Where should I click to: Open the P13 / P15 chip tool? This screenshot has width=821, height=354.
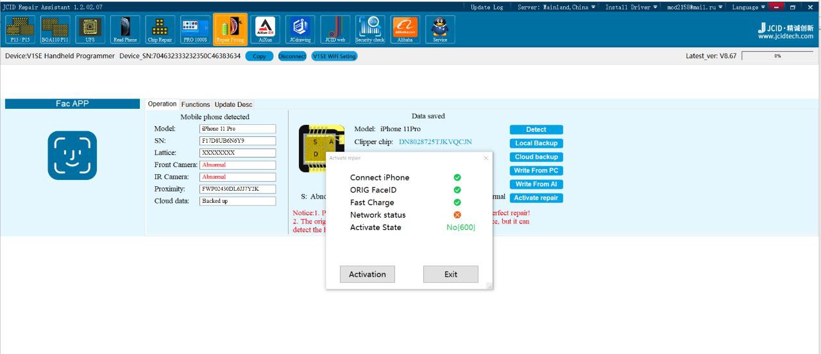tap(20, 29)
